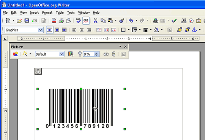Open the Filter wand dropdown arrow

30,54
